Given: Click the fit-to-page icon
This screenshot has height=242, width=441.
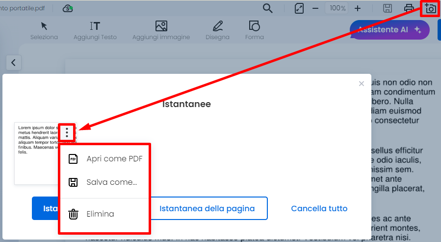Looking at the screenshot, I should click(299, 8).
